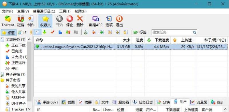Select 已完成 in sidebar

click(17, 51)
